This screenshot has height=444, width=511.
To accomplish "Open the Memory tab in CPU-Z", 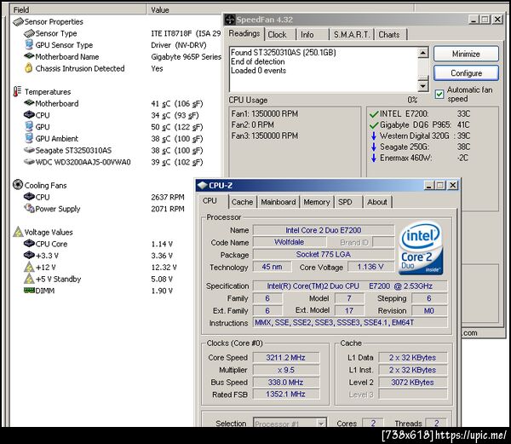I will point(317,202).
